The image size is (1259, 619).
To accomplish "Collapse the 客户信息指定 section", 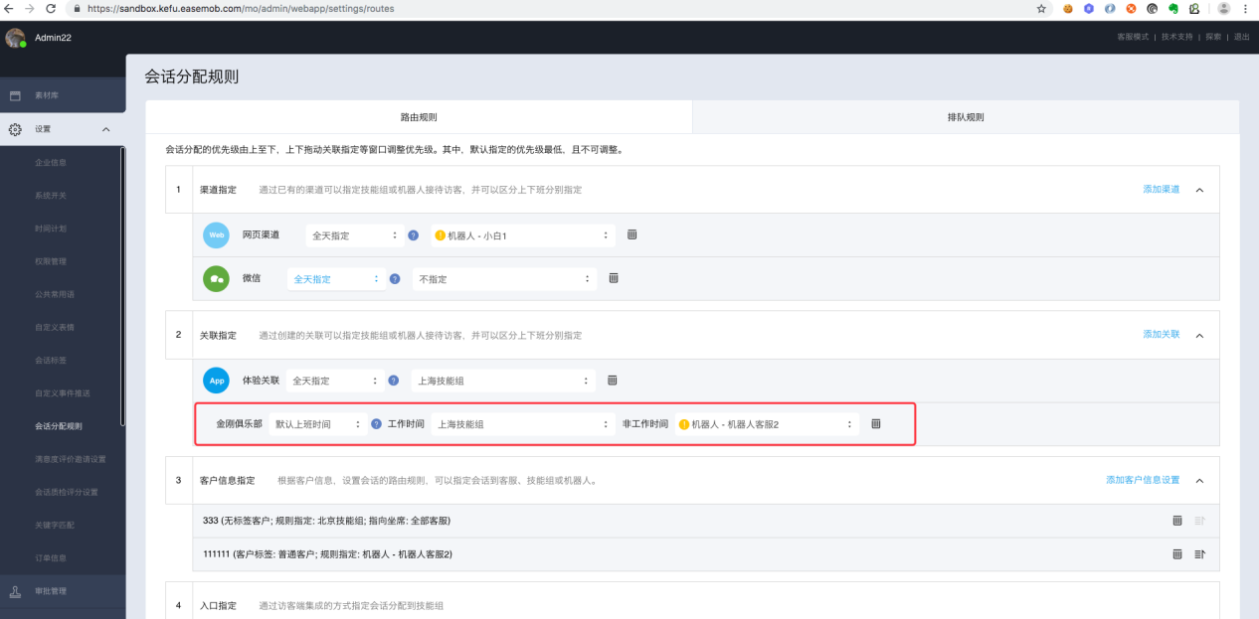I will coord(1199,481).
